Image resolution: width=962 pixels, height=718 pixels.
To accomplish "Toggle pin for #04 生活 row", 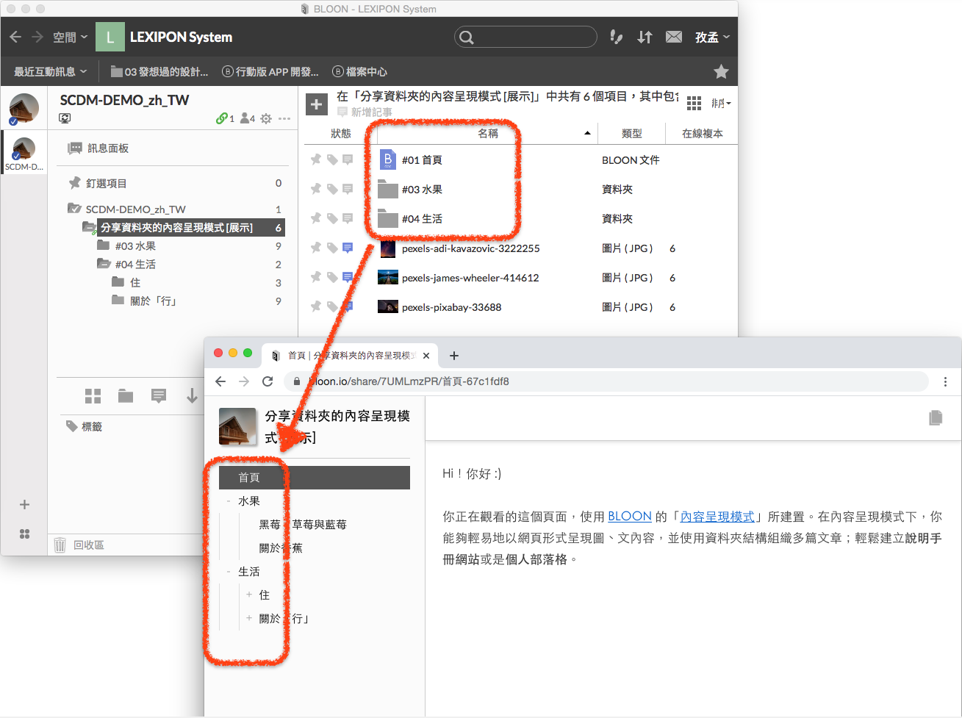I will pyautogui.click(x=316, y=218).
